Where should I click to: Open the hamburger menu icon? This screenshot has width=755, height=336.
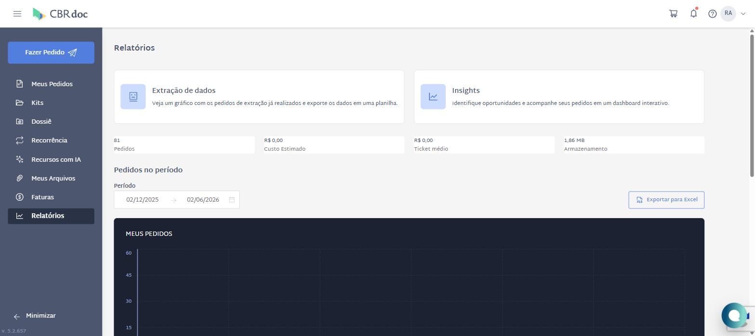click(17, 13)
